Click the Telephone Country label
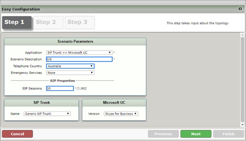This screenshot has width=246, height=141. pos(27,66)
